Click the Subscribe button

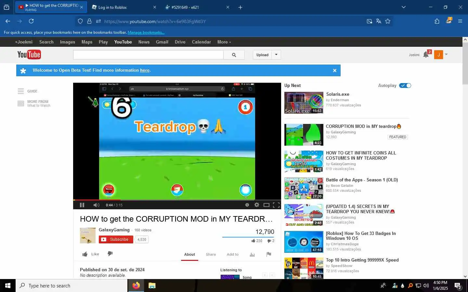pos(116,239)
